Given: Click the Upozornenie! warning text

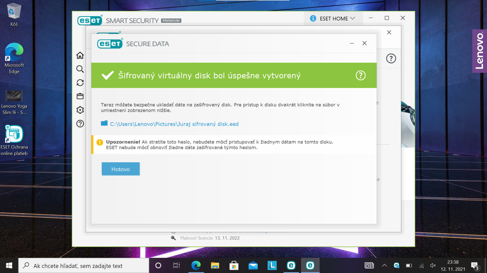Looking at the screenshot, I should click(x=123, y=142).
